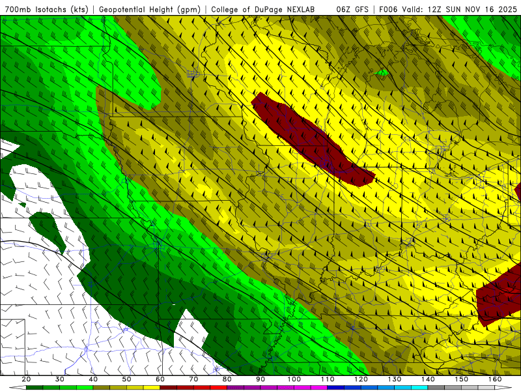521x391 pixels.
Task: Click the '110' label on the color scale
Action: click(x=328, y=379)
